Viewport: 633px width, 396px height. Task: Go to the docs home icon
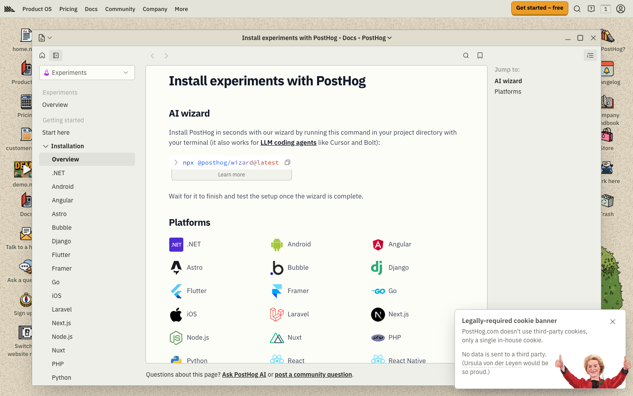pos(42,55)
